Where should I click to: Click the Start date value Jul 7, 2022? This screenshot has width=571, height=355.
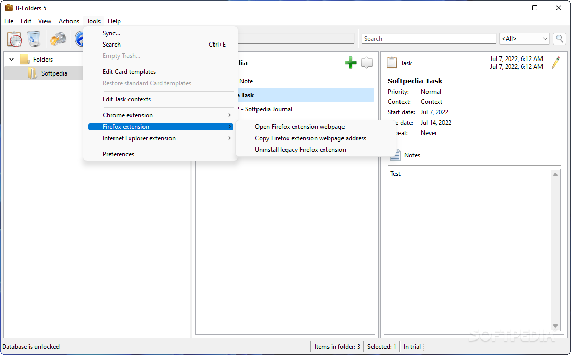coord(434,112)
